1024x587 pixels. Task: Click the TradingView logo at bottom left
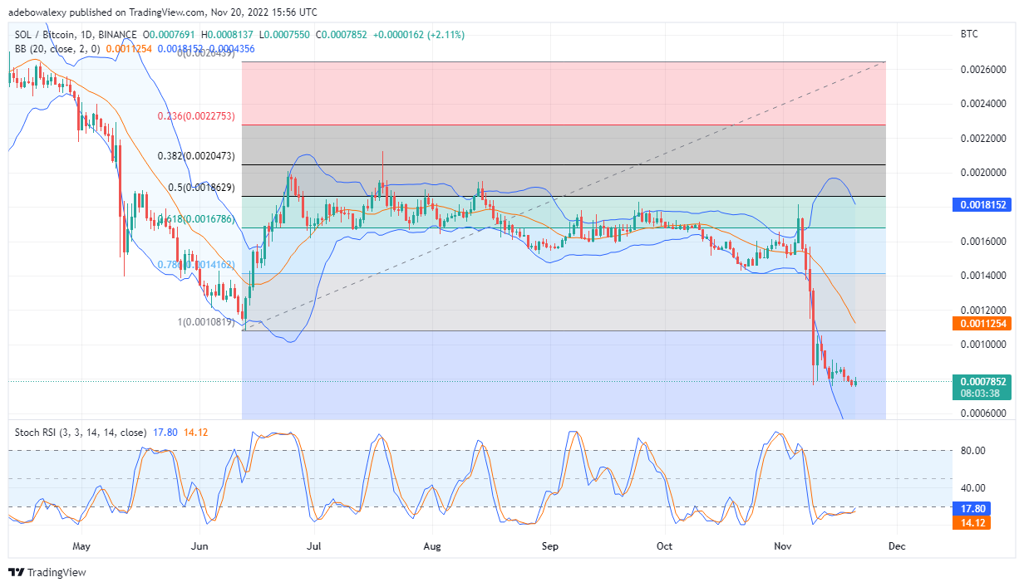coord(47,573)
